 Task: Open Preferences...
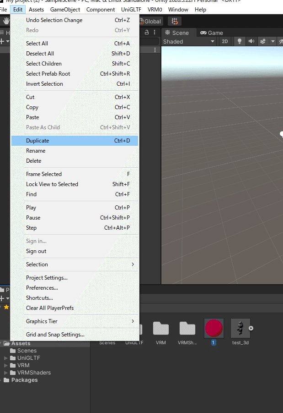pyautogui.click(x=75, y=287)
